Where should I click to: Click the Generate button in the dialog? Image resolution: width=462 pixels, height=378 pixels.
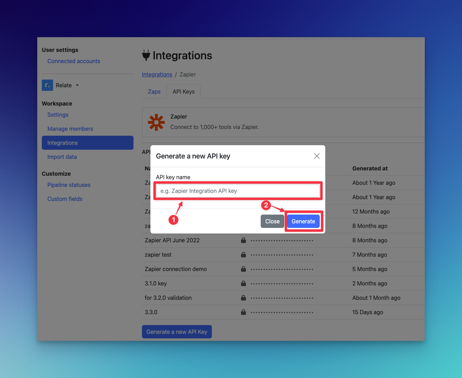pos(303,221)
